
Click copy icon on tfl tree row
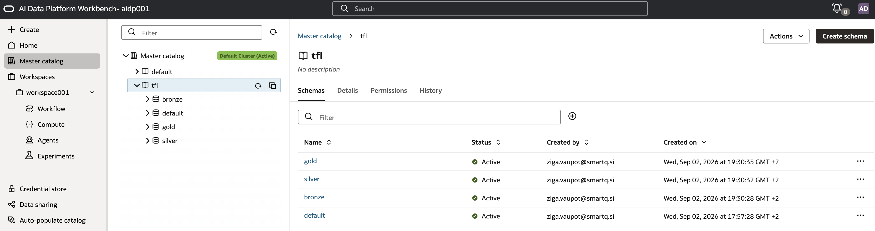pos(272,86)
